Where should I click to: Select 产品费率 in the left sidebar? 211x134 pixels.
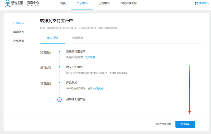pos(19,41)
